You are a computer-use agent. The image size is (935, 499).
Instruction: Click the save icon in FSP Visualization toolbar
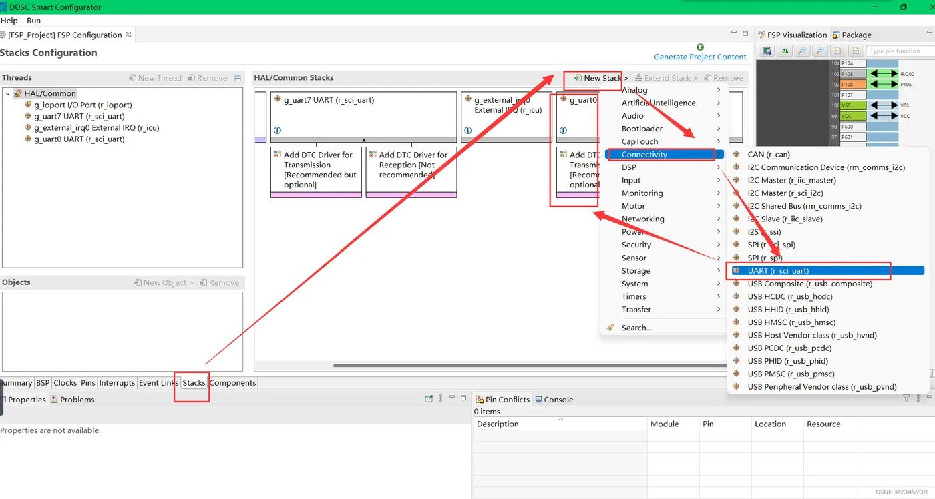point(768,51)
